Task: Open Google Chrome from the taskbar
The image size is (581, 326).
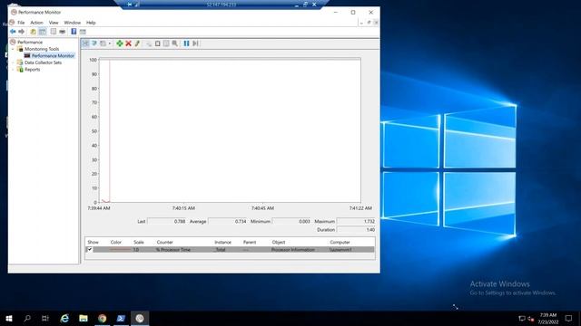Action: pyautogui.click(x=102, y=318)
